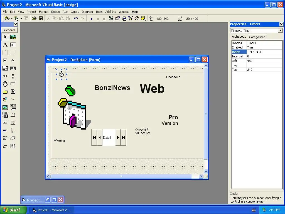Select the TextBox control tool
285x214 pixels.
pos(13,45)
